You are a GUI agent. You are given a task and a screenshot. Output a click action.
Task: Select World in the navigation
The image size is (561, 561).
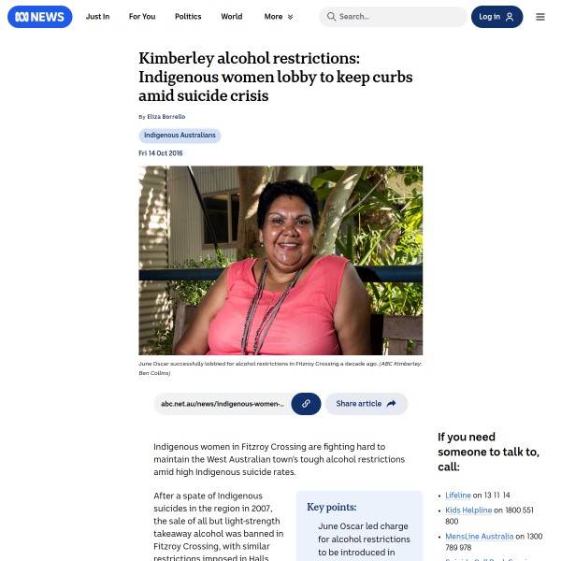(232, 17)
